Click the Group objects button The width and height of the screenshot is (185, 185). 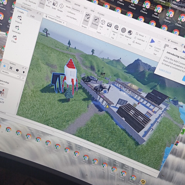point(140,35)
